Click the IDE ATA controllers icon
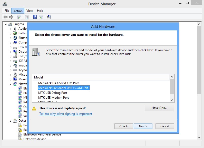 pyautogui.click(x=15, y=61)
